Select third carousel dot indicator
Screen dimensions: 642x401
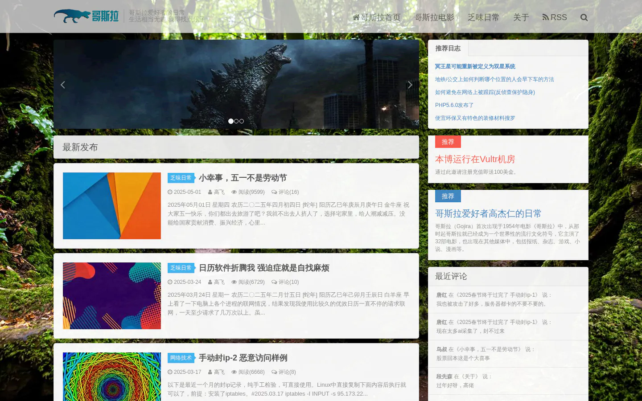[x=242, y=121]
